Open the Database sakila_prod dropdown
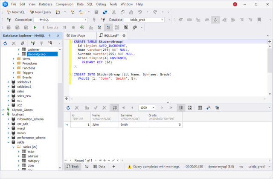 [162, 20]
